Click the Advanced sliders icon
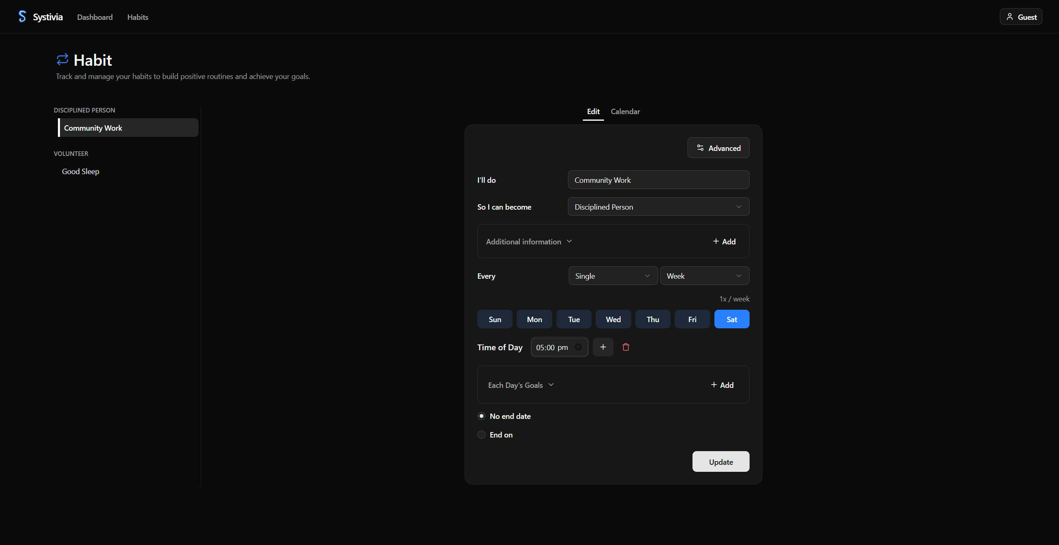 pos(700,148)
